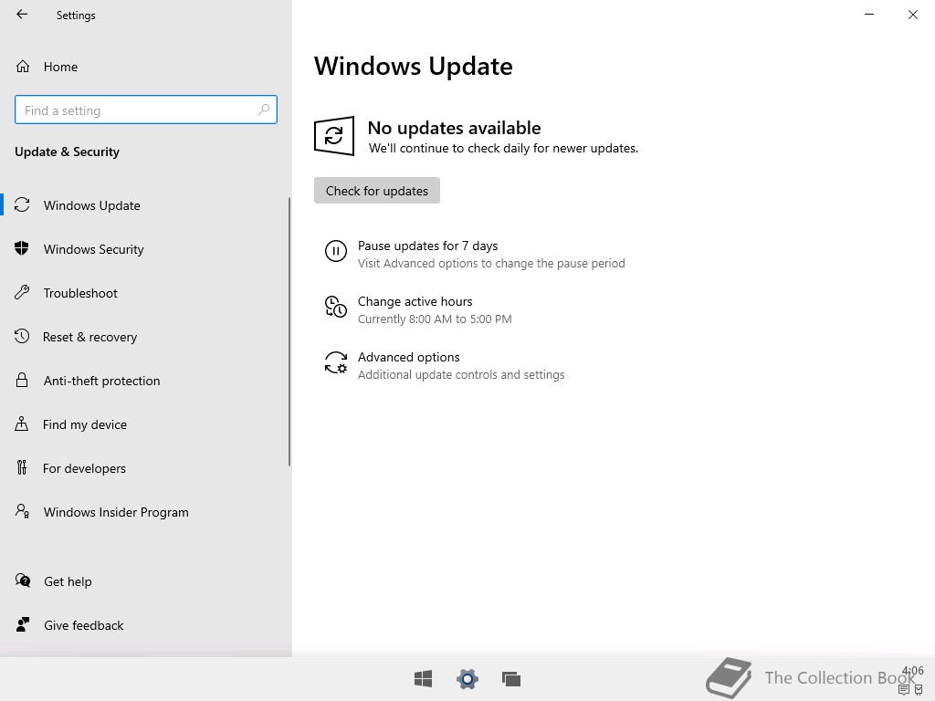The width and height of the screenshot is (935, 701).
Task: Click the update status refresh icon
Action: 334,136
